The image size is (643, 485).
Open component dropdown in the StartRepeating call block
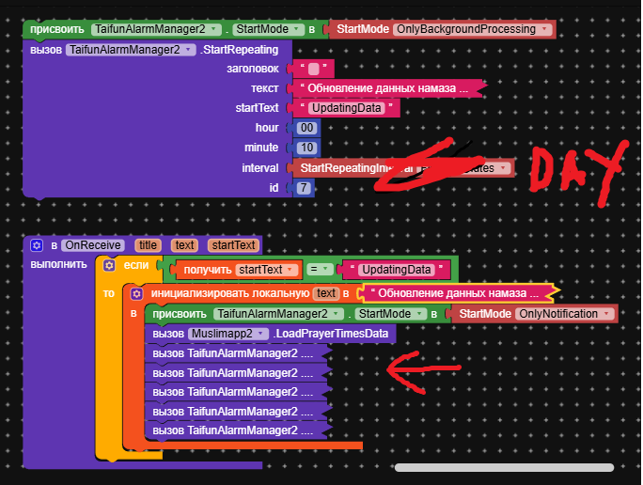click(191, 50)
